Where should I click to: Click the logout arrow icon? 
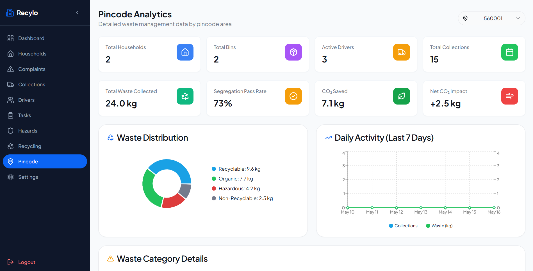pyautogui.click(x=10, y=262)
